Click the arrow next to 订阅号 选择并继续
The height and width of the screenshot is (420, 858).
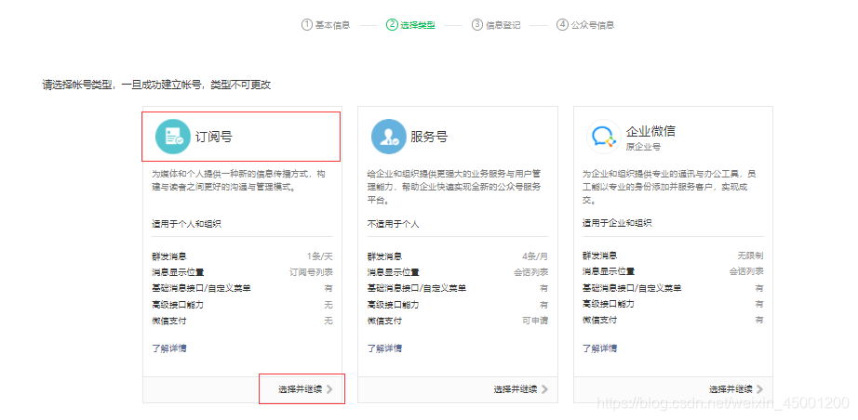[328, 389]
